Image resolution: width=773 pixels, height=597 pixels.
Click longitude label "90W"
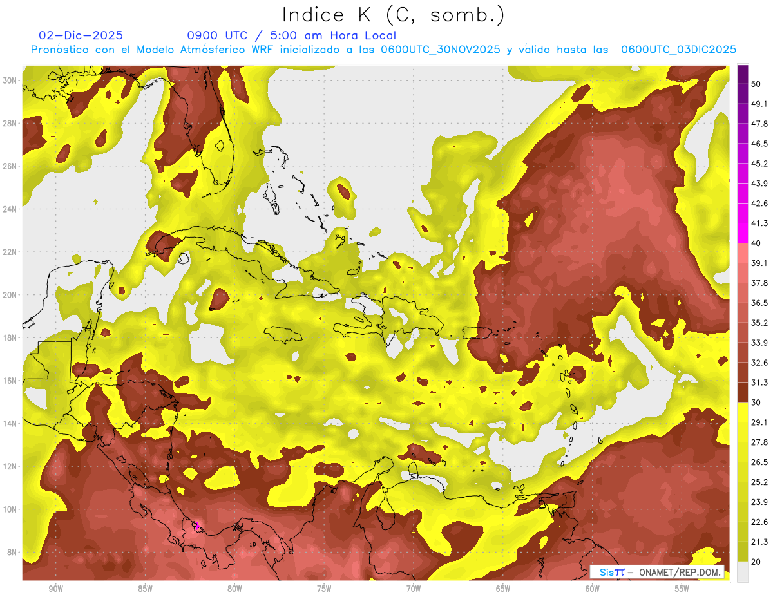click(x=55, y=589)
